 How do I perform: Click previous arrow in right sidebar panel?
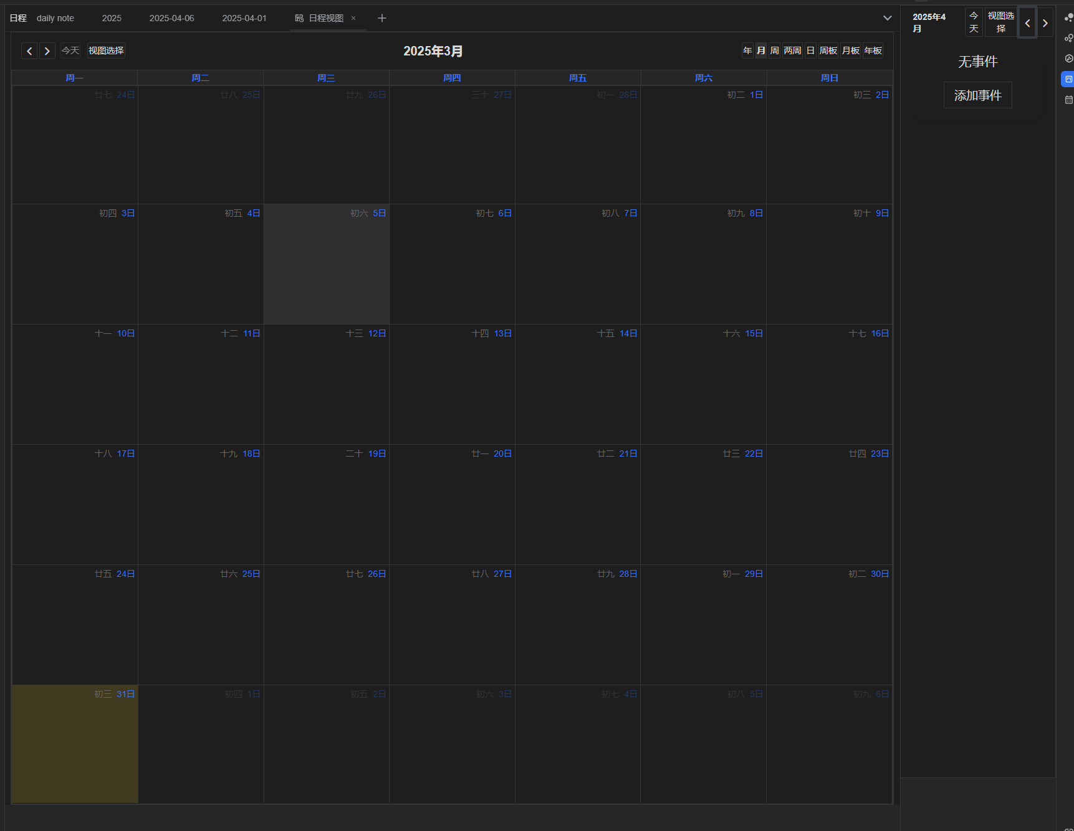coord(1027,23)
